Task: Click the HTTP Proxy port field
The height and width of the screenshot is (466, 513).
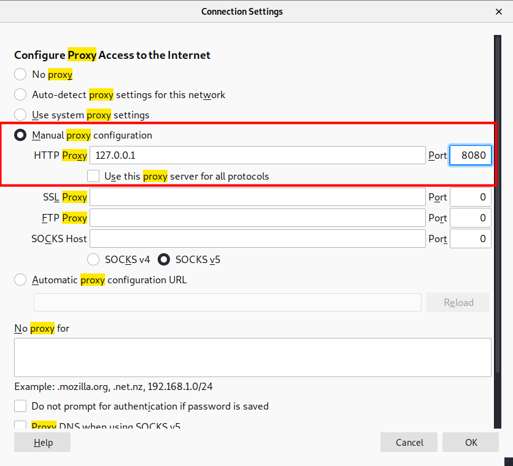Action: 471,156
